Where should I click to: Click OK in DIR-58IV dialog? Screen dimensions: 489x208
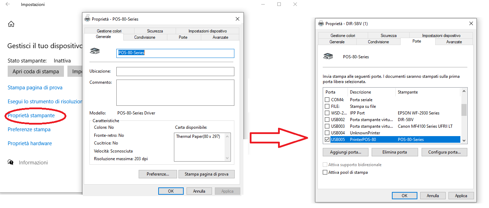coord(404,196)
